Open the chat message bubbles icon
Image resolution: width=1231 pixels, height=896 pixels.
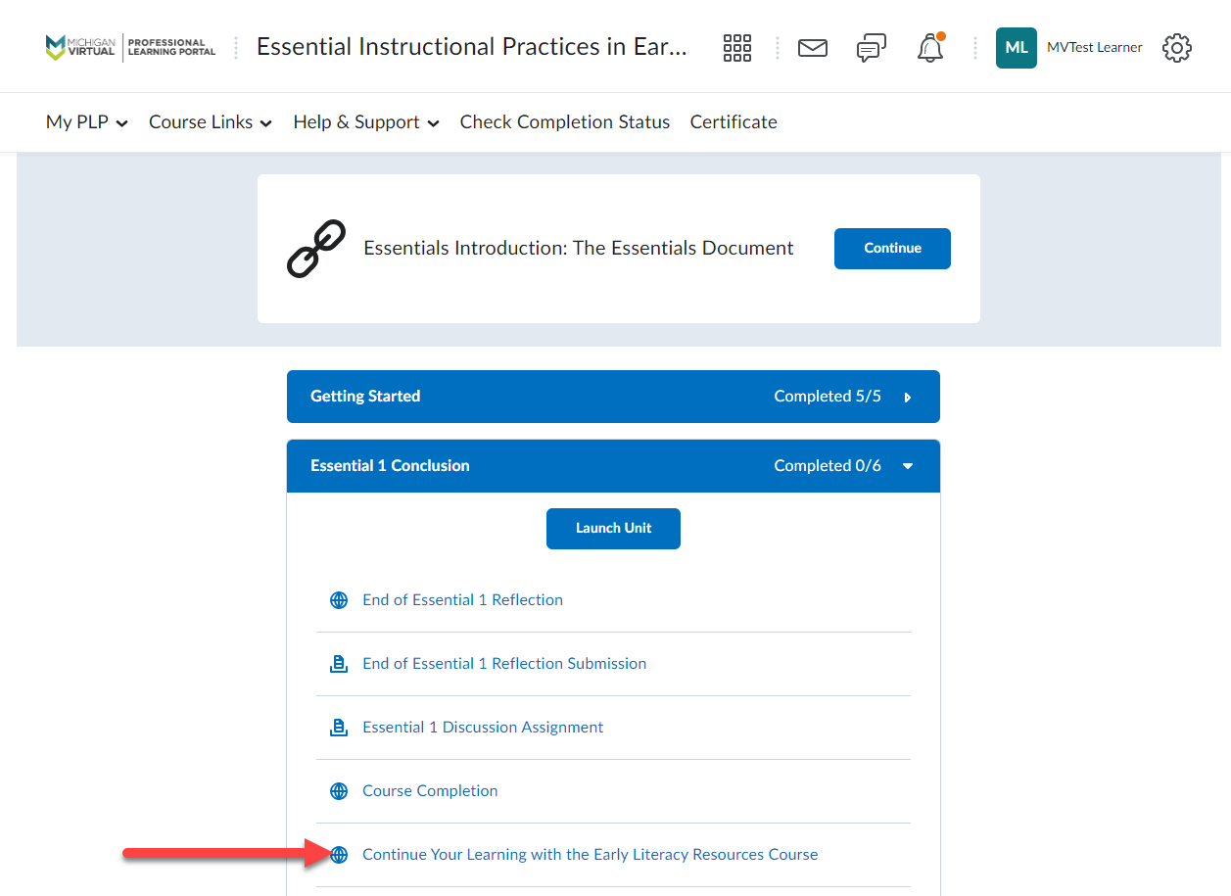[x=871, y=47]
